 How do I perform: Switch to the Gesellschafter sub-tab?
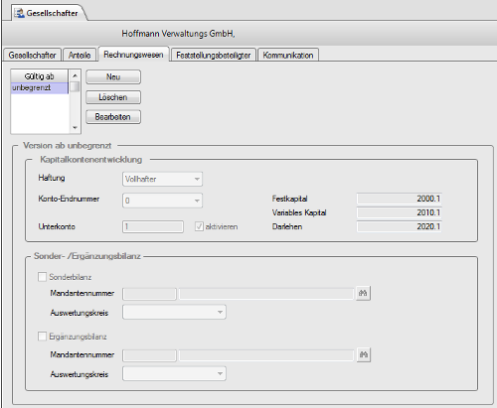[x=32, y=55]
